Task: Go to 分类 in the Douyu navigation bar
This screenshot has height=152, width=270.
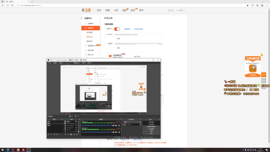Action: [x=116, y=10]
